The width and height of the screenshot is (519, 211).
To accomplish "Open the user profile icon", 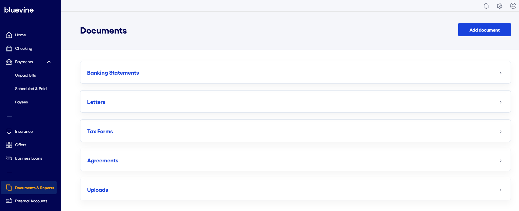I will (513, 6).
